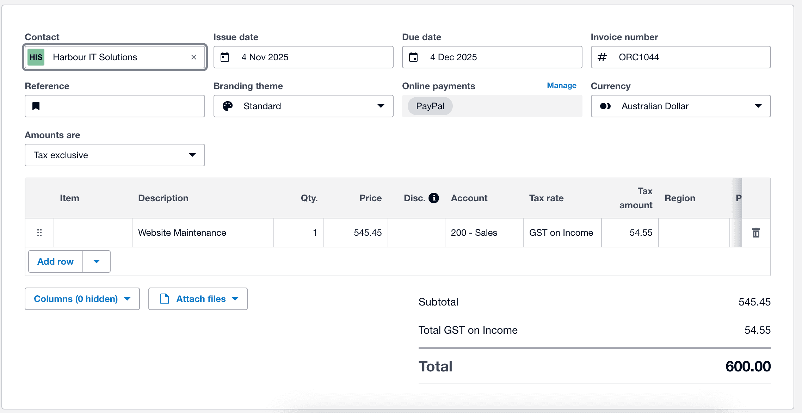
Task: Click the Price cell showing 545.45
Action: pos(356,233)
